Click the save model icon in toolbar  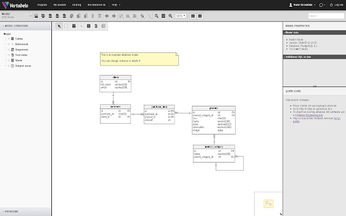36,16
